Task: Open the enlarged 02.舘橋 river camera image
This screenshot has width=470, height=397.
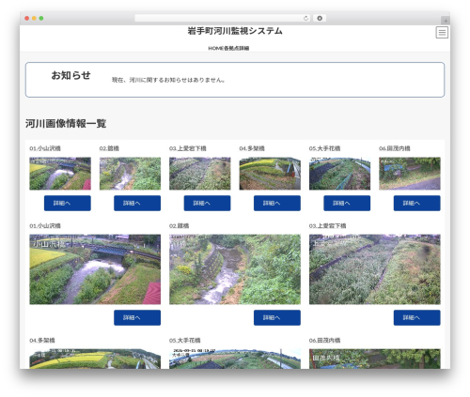Action: 235,269
